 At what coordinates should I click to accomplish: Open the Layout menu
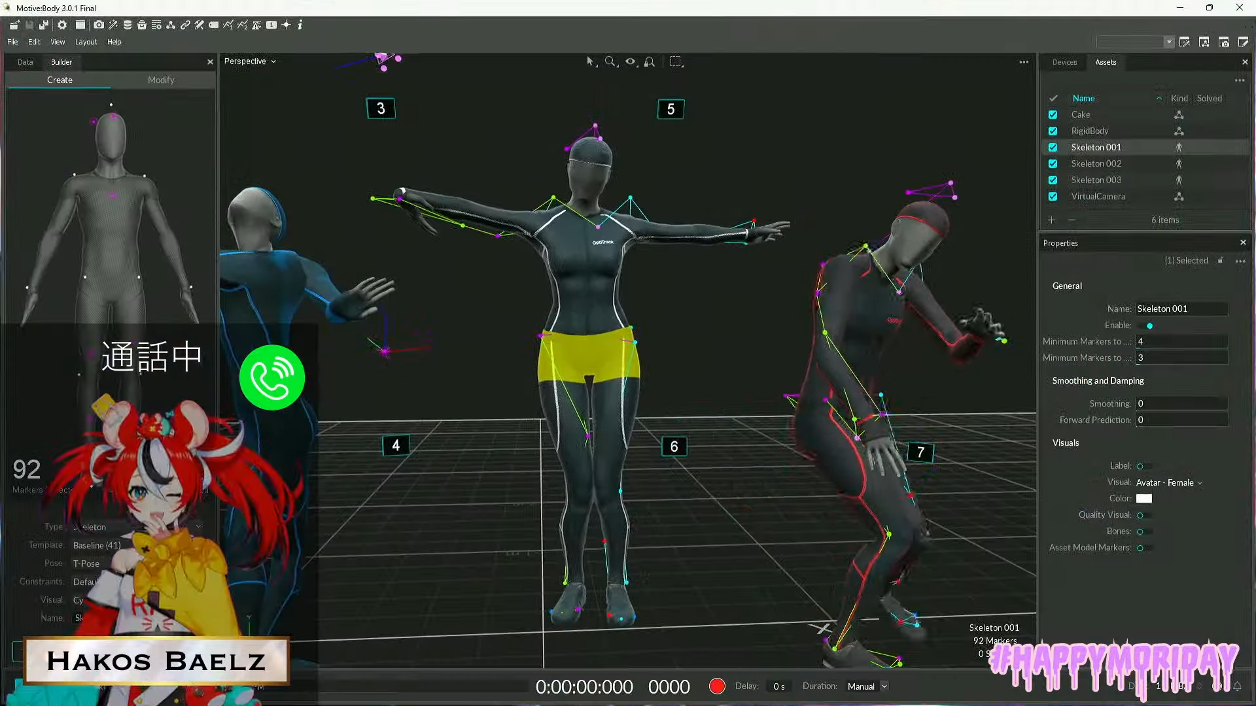point(86,42)
